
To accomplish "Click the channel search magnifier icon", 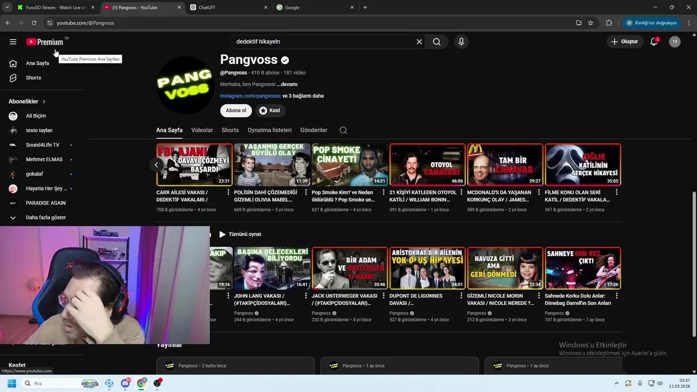I will pos(343,130).
